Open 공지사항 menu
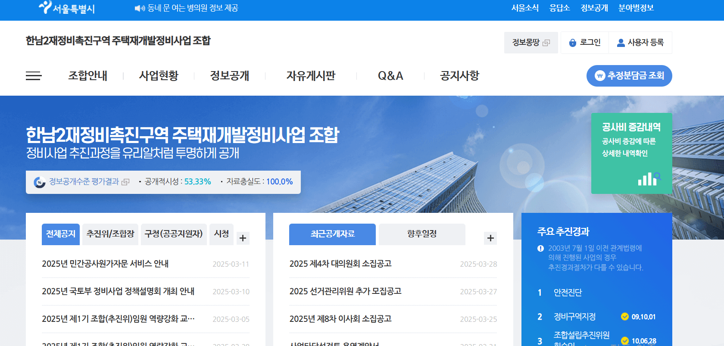The image size is (724, 346). tap(459, 76)
